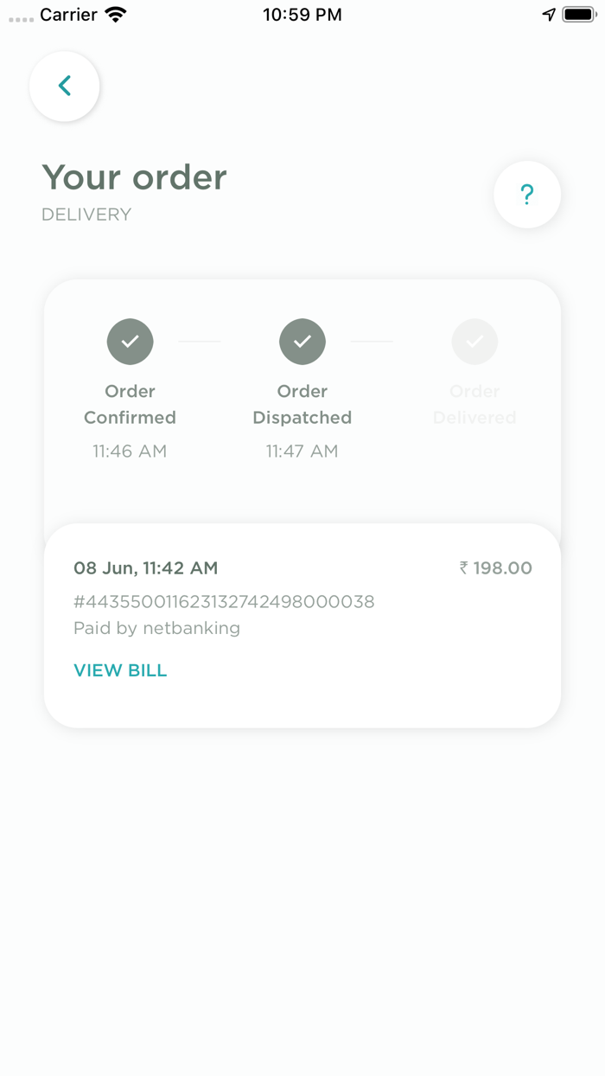
Task: Click the Paid by netbanking text
Action: pos(156,628)
